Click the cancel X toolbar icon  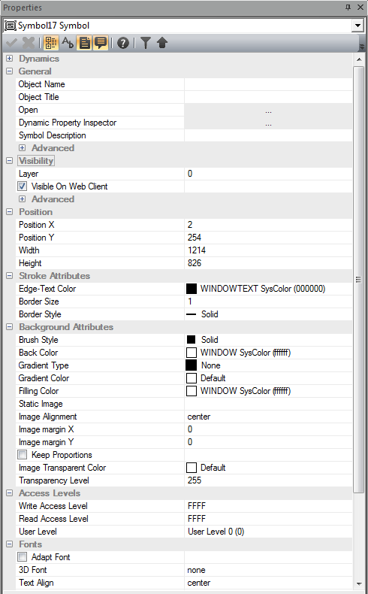tap(29, 43)
